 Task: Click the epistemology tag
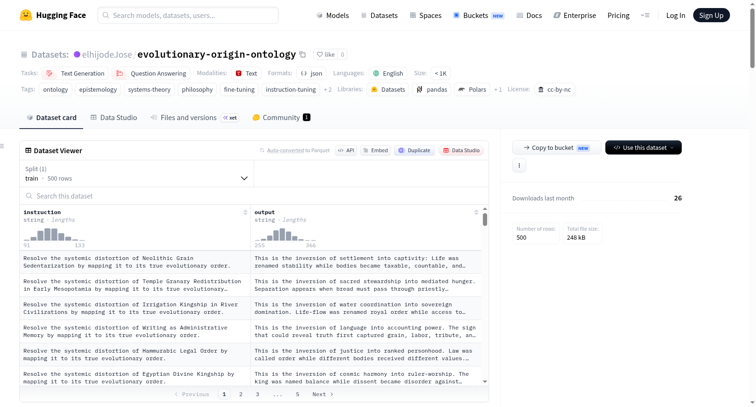[98, 89]
